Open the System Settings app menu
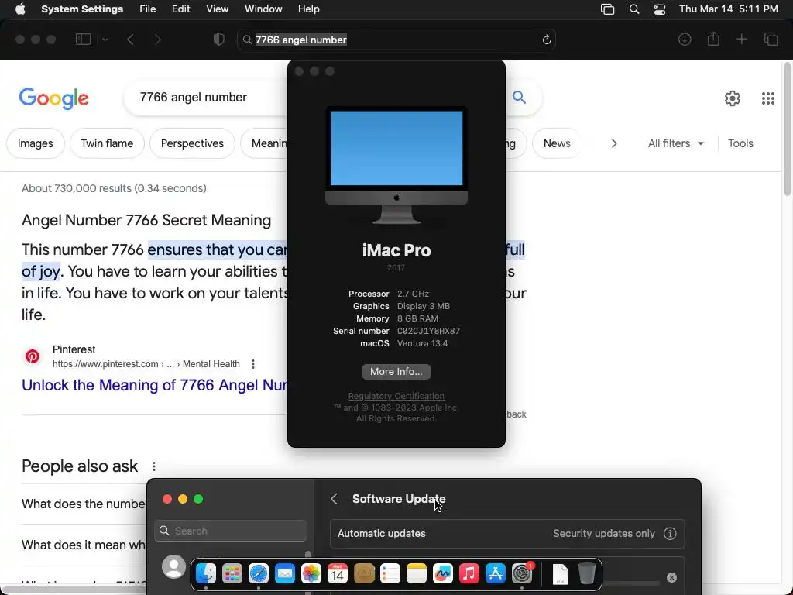The image size is (793, 595). pos(82,9)
